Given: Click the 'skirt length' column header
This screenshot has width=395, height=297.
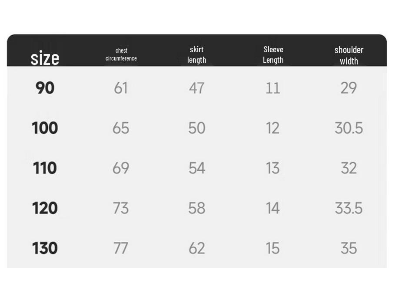Looking at the screenshot, I should (x=197, y=54).
